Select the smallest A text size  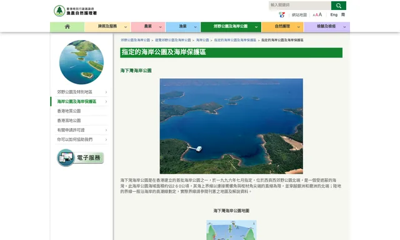(314, 15)
